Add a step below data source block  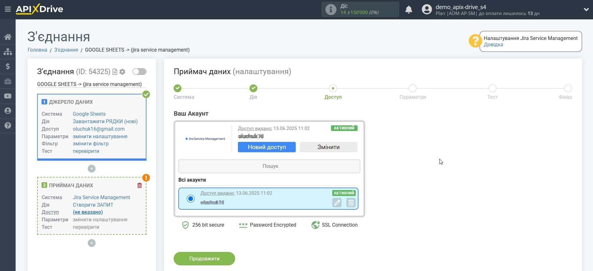[x=91, y=169]
